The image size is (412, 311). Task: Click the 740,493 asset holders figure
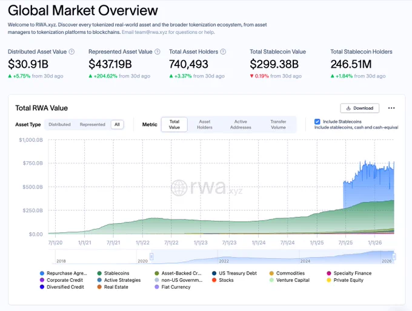[x=188, y=64]
